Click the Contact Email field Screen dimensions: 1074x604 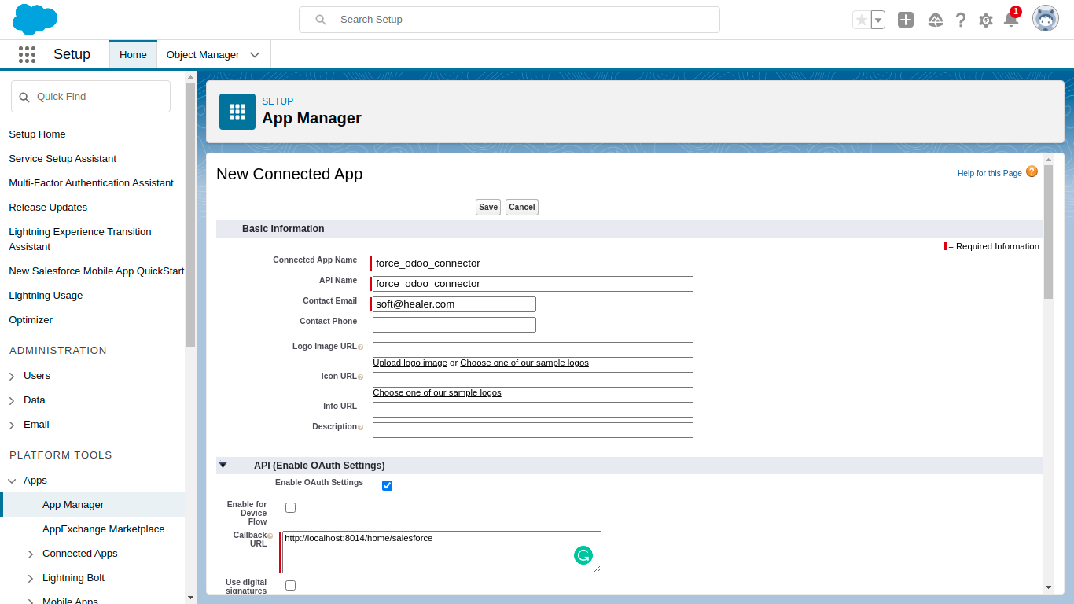454,304
